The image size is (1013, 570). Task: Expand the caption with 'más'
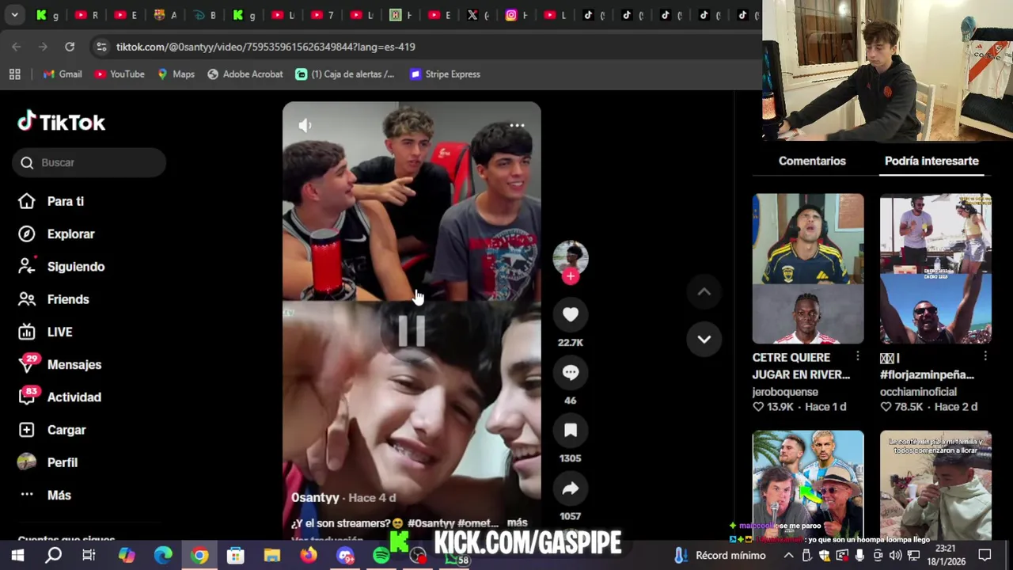coord(517,522)
